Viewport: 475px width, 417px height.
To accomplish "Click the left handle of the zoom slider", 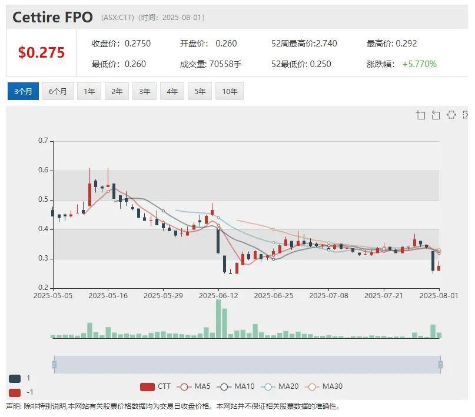I will (x=54, y=365).
